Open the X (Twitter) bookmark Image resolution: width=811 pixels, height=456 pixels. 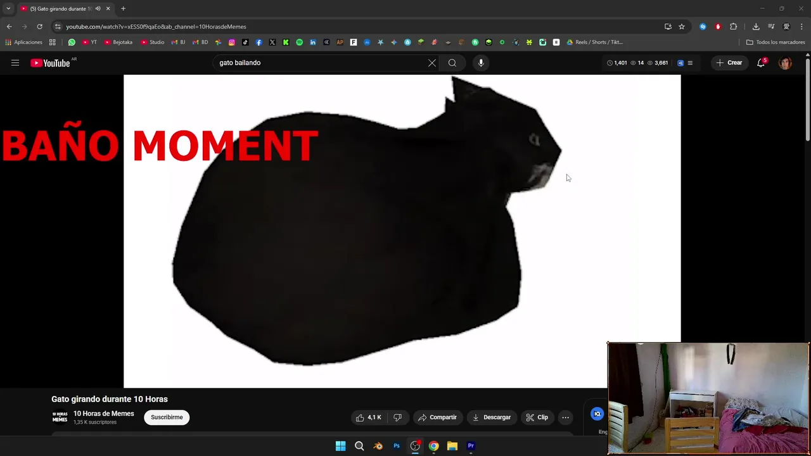[272, 42]
